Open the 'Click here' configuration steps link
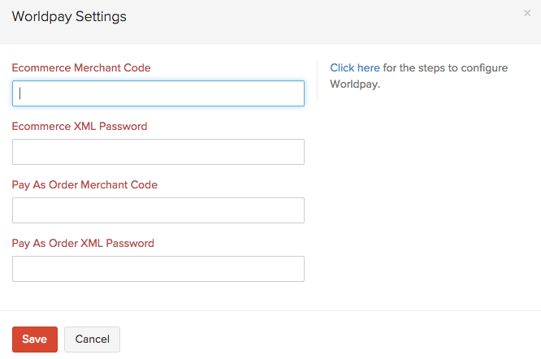Viewport: 541px width, 359px height. tap(354, 68)
